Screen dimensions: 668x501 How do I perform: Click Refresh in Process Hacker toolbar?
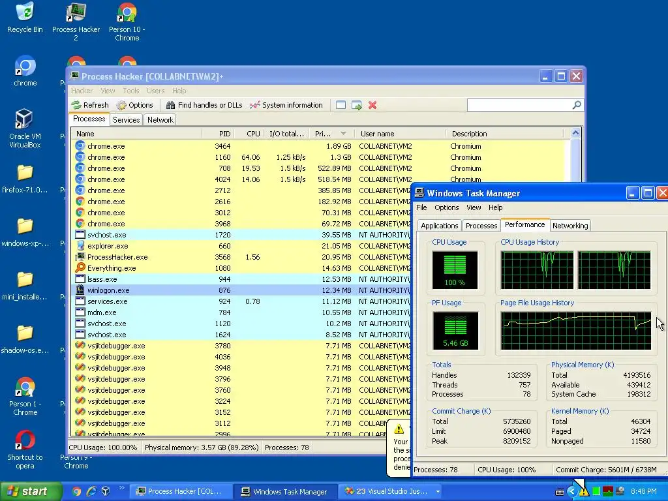coord(90,105)
